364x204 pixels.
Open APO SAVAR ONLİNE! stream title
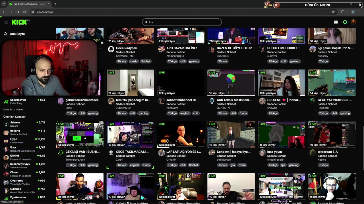tap(181, 48)
